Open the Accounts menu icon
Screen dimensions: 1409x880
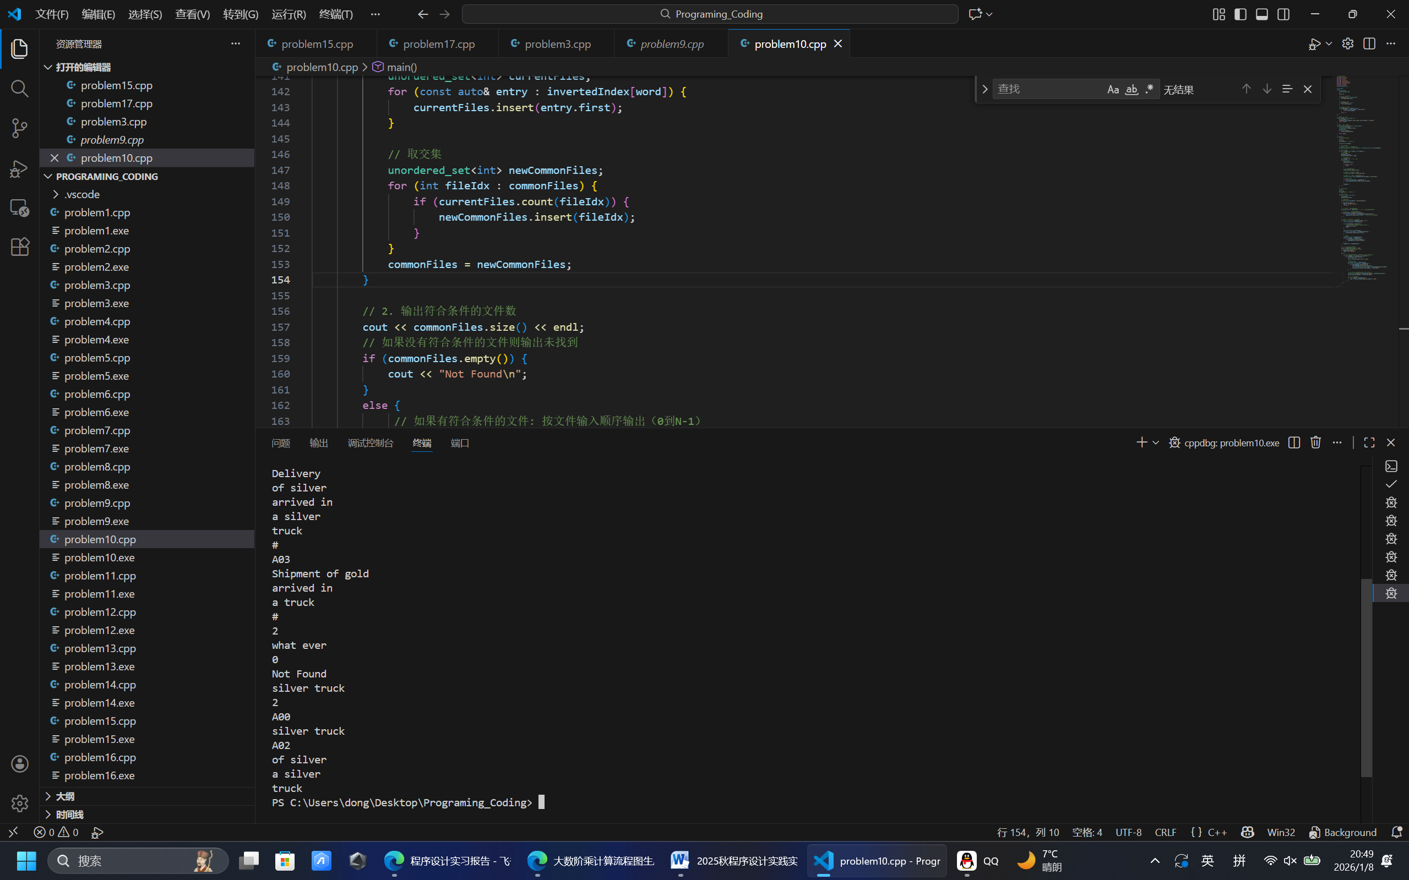coord(20,763)
